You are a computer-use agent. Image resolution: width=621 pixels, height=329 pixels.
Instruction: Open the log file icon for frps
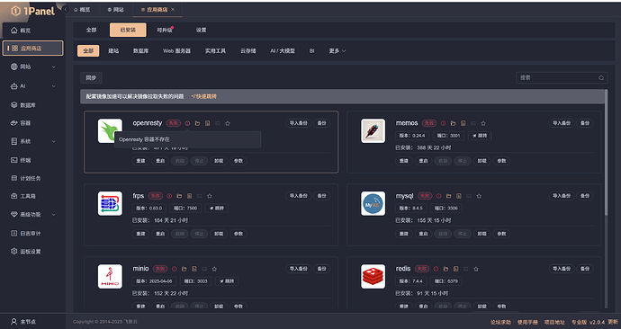[x=189, y=196]
